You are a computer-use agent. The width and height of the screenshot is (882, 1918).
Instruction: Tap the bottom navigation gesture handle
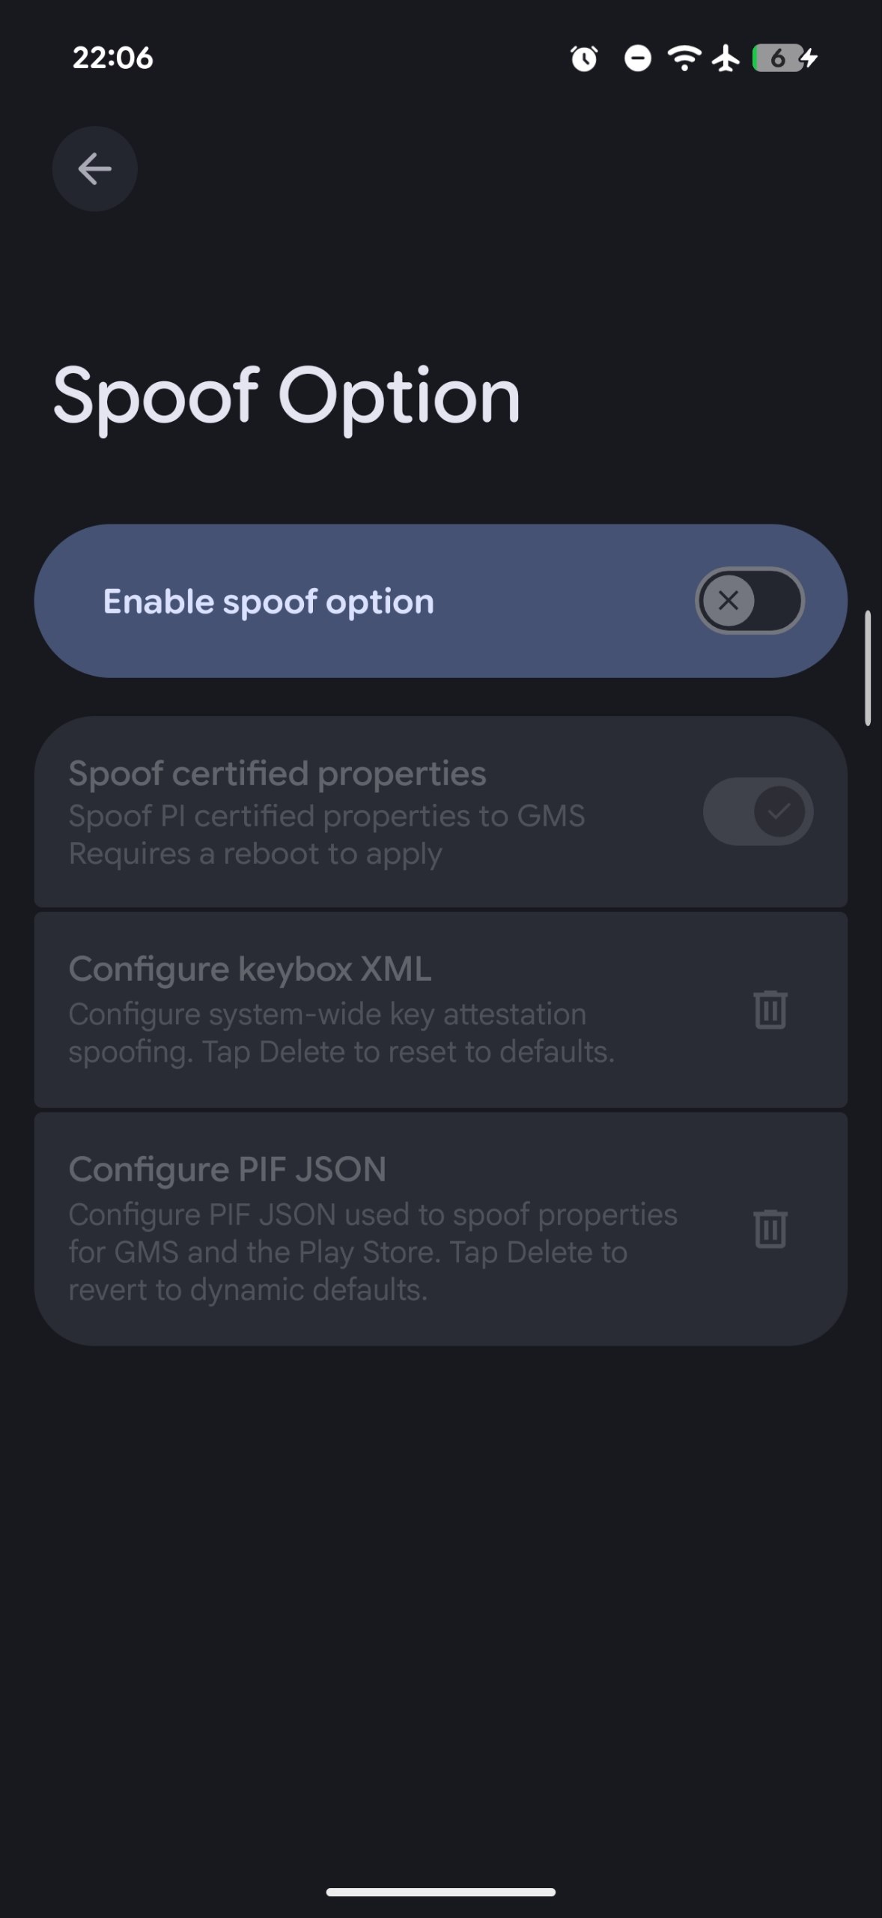pos(440,1892)
